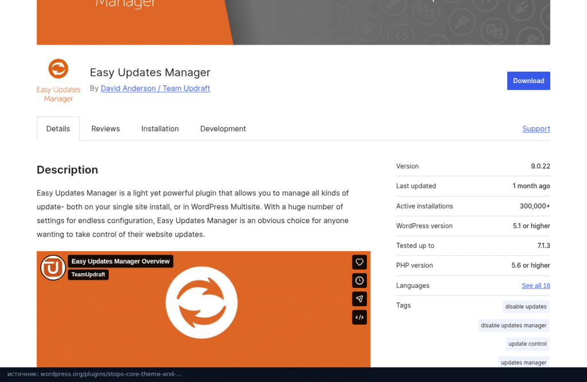Select the 'updates manager' tag

tap(524, 362)
